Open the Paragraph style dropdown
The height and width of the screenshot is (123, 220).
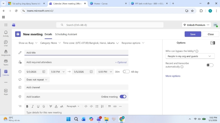[x=73, y=106]
